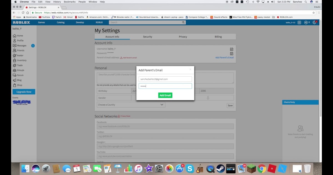Screen dimensions: 333x175
Task: Open the Avatar page
Action: tap(18, 55)
